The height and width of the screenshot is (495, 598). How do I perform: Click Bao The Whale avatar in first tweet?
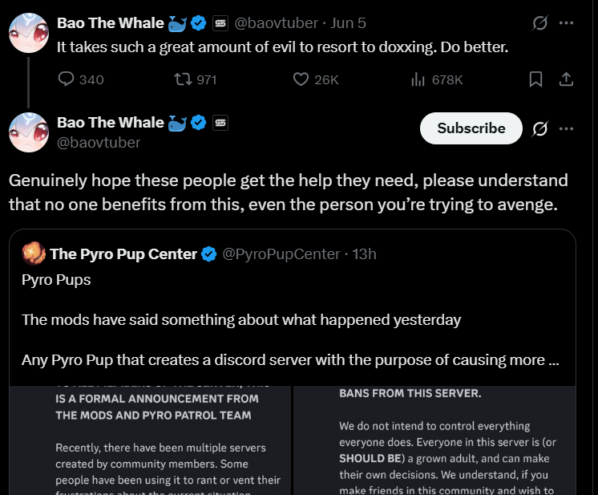pyautogui.click(x=29, y=33)
